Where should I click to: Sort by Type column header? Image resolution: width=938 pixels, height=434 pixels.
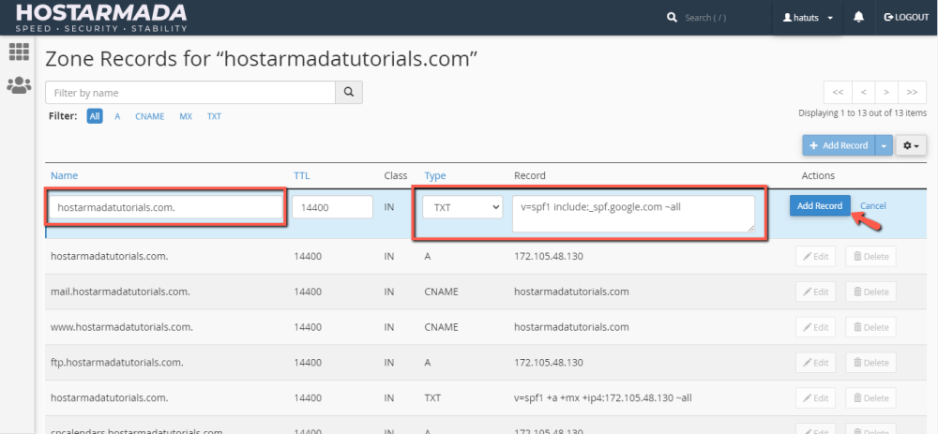click(435, 175)
